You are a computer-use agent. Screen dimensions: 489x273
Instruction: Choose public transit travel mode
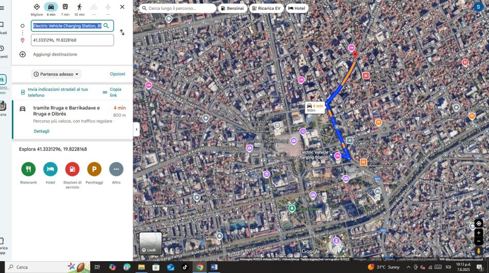tap(65, 7)
